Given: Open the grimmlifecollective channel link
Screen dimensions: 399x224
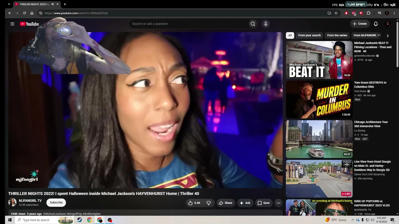Looking at the screenshot, I should (365, 56).
